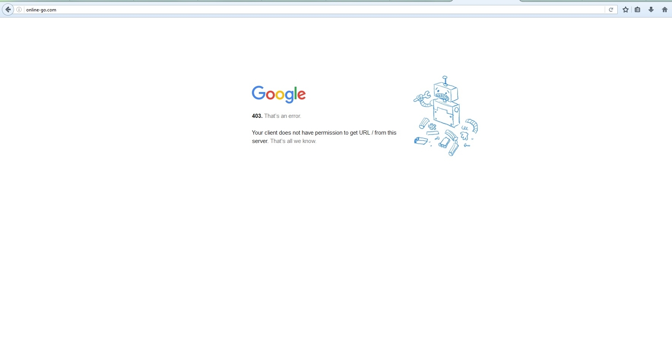Open the downloads arrow icon
The height and width of the screenshot is (362, 672).
point(651,10)
